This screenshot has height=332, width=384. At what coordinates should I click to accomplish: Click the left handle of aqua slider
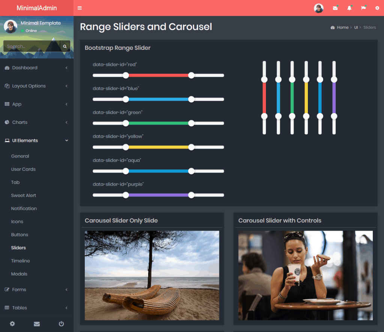pos(126,171)
